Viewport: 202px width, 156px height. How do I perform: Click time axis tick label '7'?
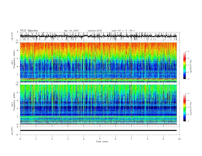[131, 139]
